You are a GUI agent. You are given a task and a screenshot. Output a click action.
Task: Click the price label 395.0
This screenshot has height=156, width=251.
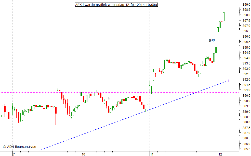point(246,47)
